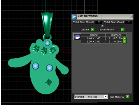Click the 0.06tw weight cell
The height and width of the screenshot is (105, 140).
(118, 42)
